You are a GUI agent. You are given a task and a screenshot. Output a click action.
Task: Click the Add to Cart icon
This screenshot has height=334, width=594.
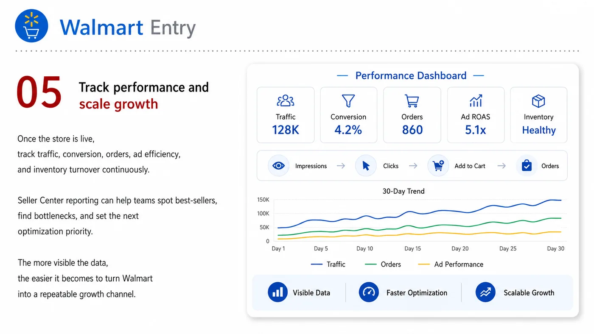[x=438, y=166]
